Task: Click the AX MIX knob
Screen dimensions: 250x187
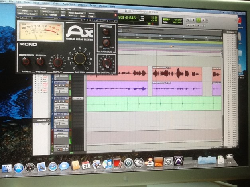Action: pyautogui.click(x=80, y=58)
